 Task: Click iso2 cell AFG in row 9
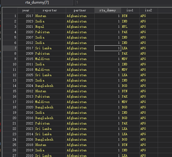point(148,59)
